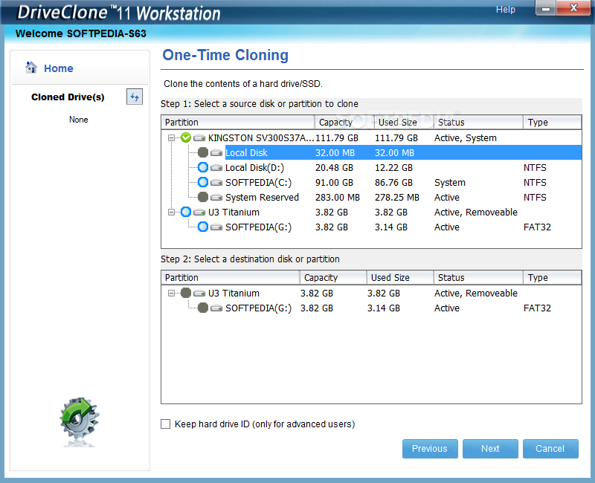The height and width of the screenshot is (483, 595).
Task: Close the DriveClone window
Action: pos(573,8)
